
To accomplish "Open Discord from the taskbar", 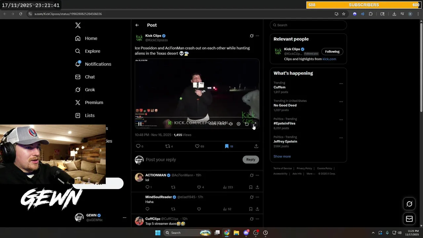I will (246, 233).
